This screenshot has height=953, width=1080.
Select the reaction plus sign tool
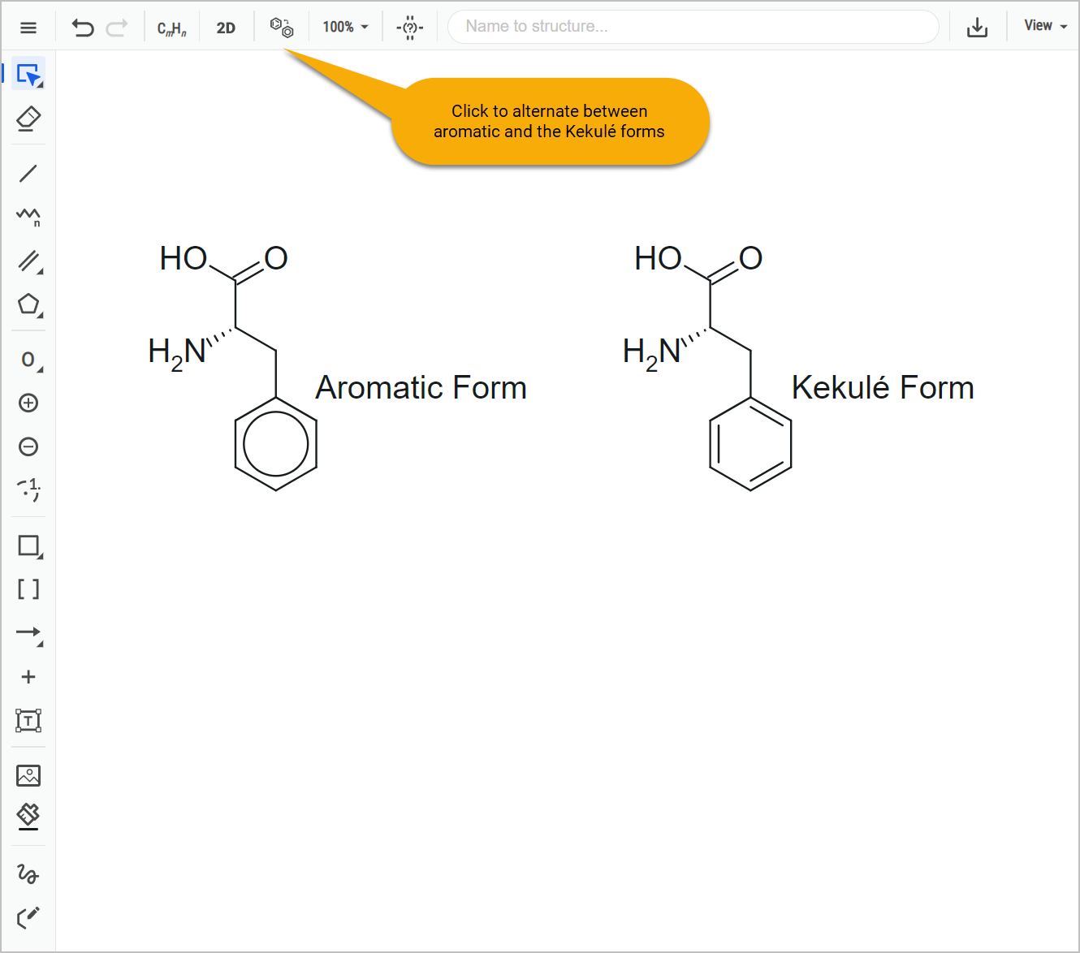pos(28,677)
